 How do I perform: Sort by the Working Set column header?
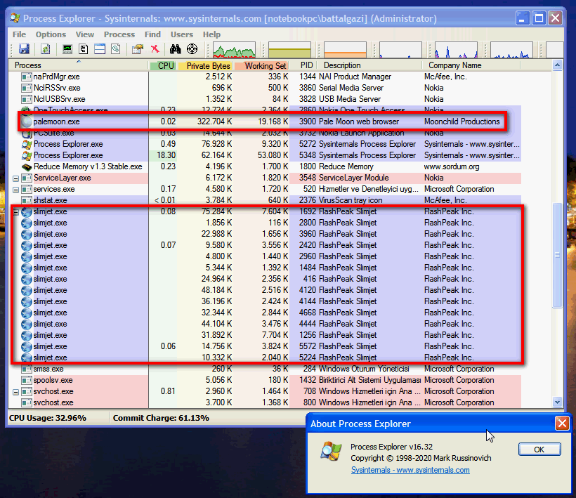point(261,65)
